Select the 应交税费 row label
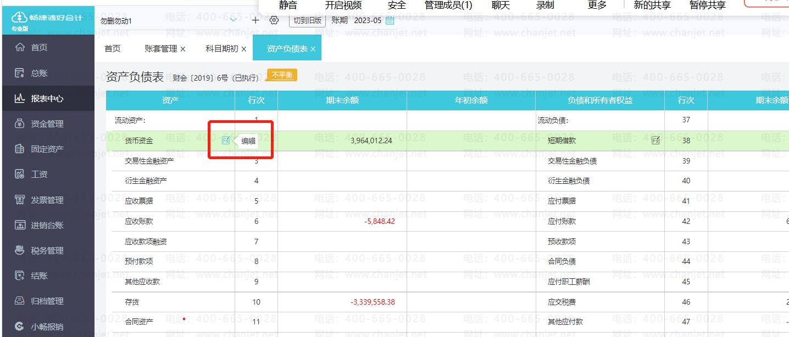789x337 pixels. [562, 302]
